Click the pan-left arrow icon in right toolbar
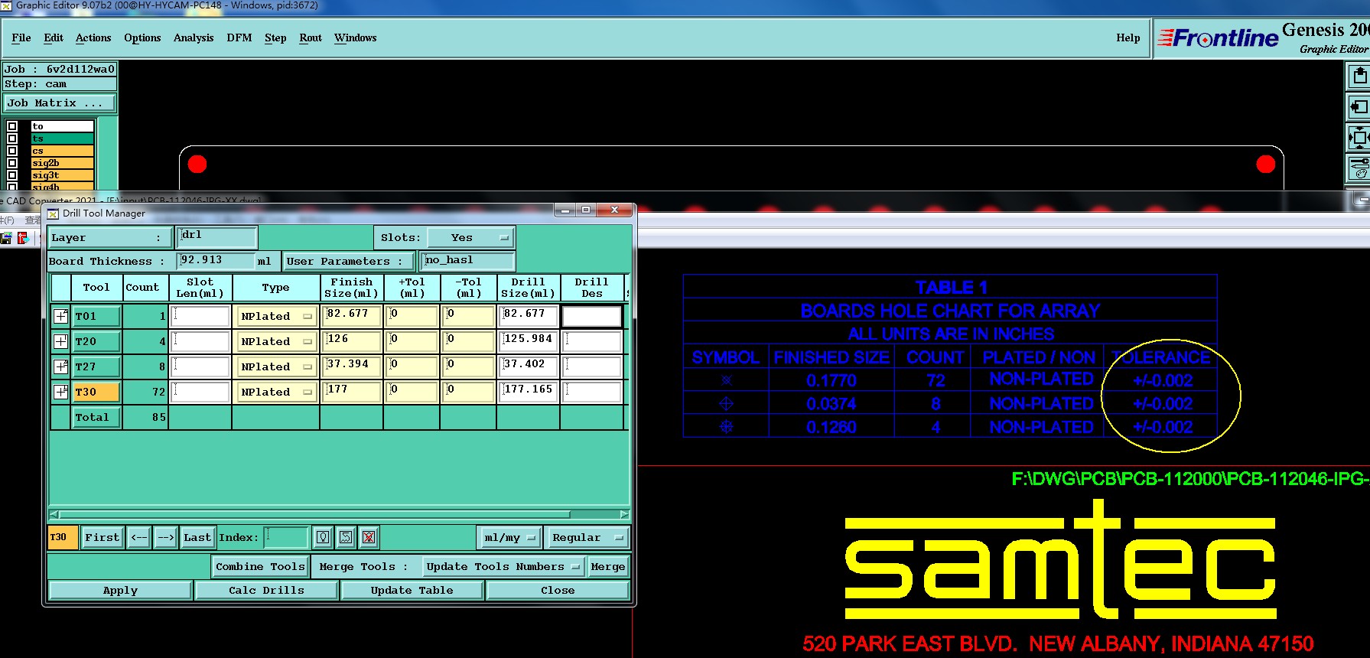 click(1359, 107)
